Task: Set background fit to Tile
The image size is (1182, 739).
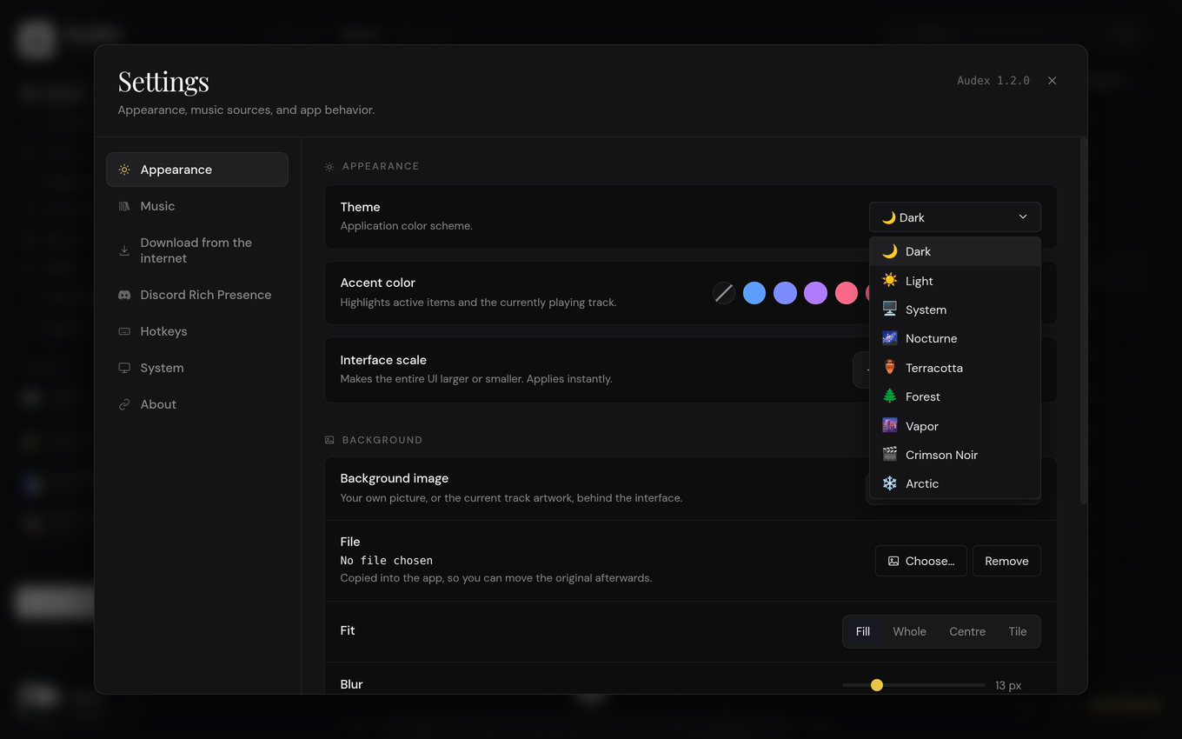Action: click(1018, 631)
